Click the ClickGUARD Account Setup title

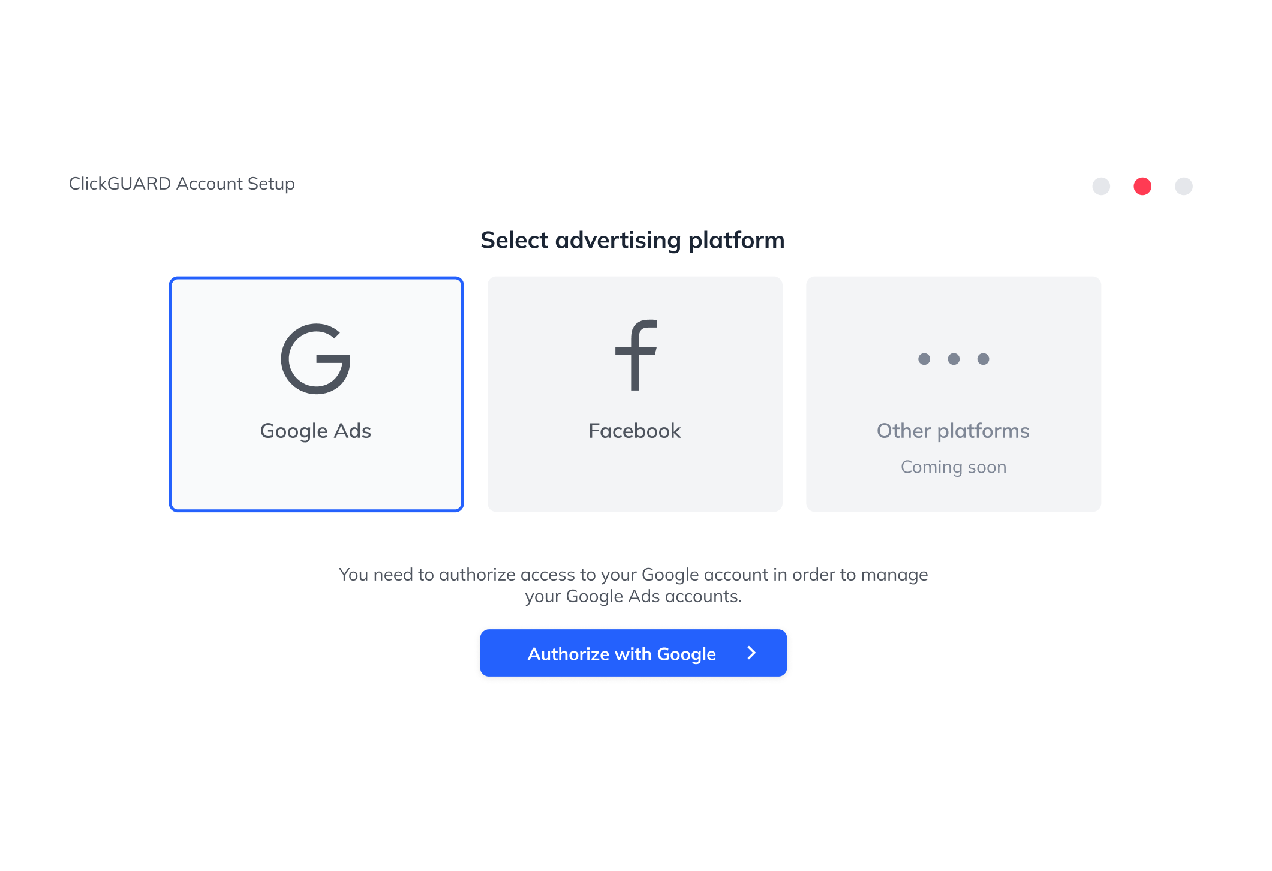182,184
